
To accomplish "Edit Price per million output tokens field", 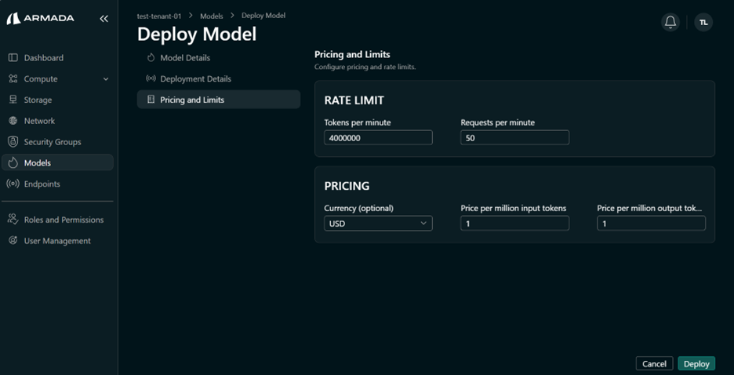I will pyautogui.click(x=651, y=224).
